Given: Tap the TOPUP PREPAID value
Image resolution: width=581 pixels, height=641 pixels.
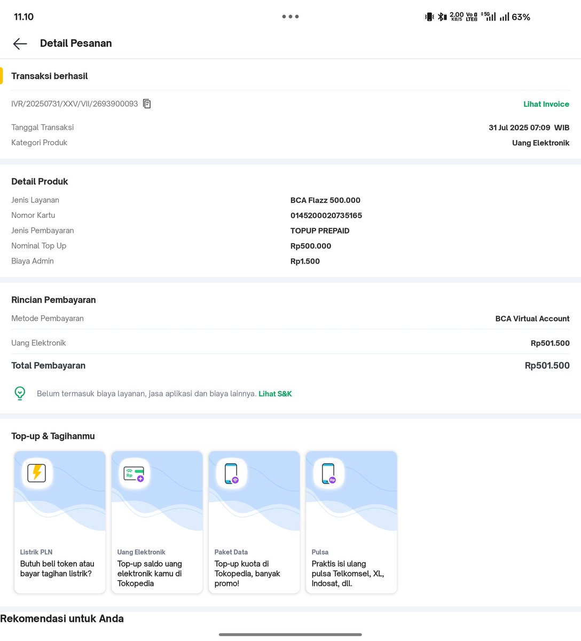Looking at the screenshot, I should point(320,231).
